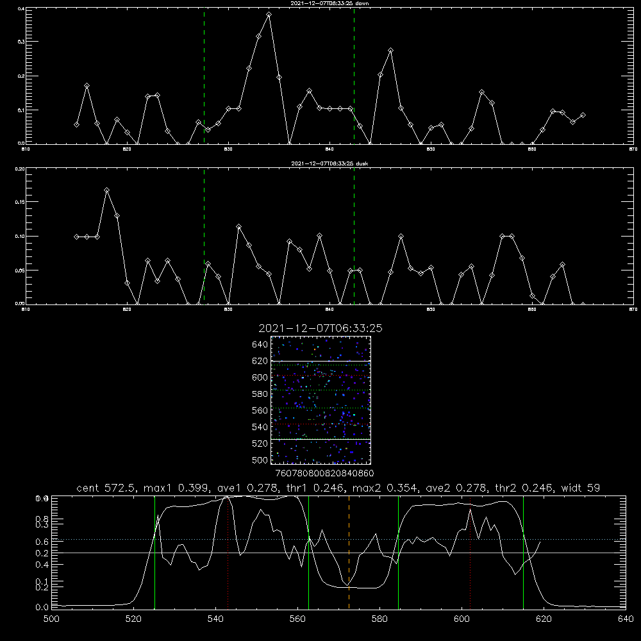This screenshot has height=641, width=641.
Task: Click the 620 label on colour map y-axis
Action: tap(260, 361)
